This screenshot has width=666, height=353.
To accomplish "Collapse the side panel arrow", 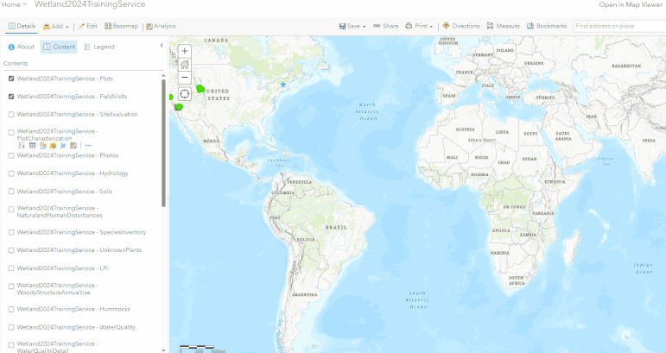I will [x=162, y=46].
